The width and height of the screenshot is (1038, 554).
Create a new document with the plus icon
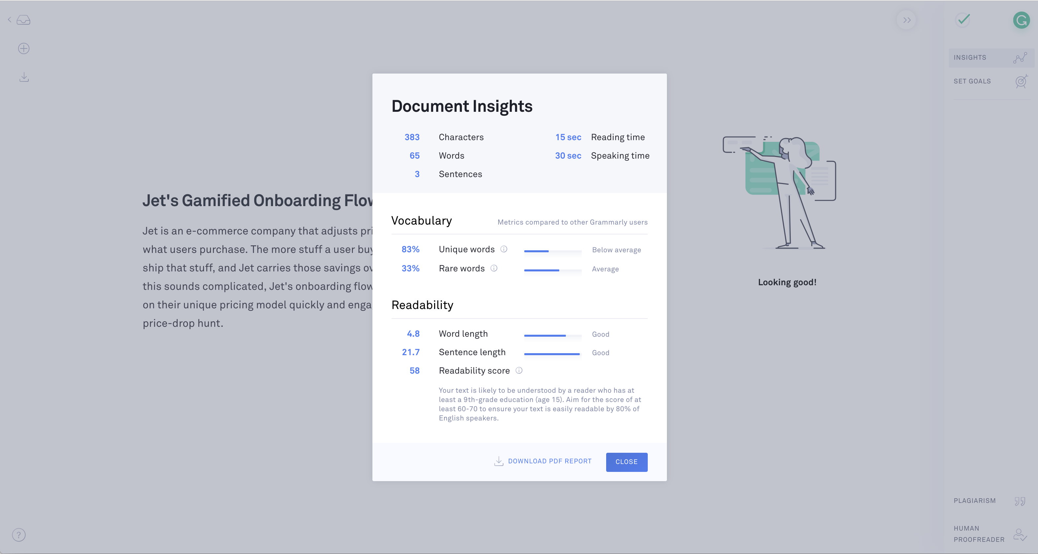[24, 48]
